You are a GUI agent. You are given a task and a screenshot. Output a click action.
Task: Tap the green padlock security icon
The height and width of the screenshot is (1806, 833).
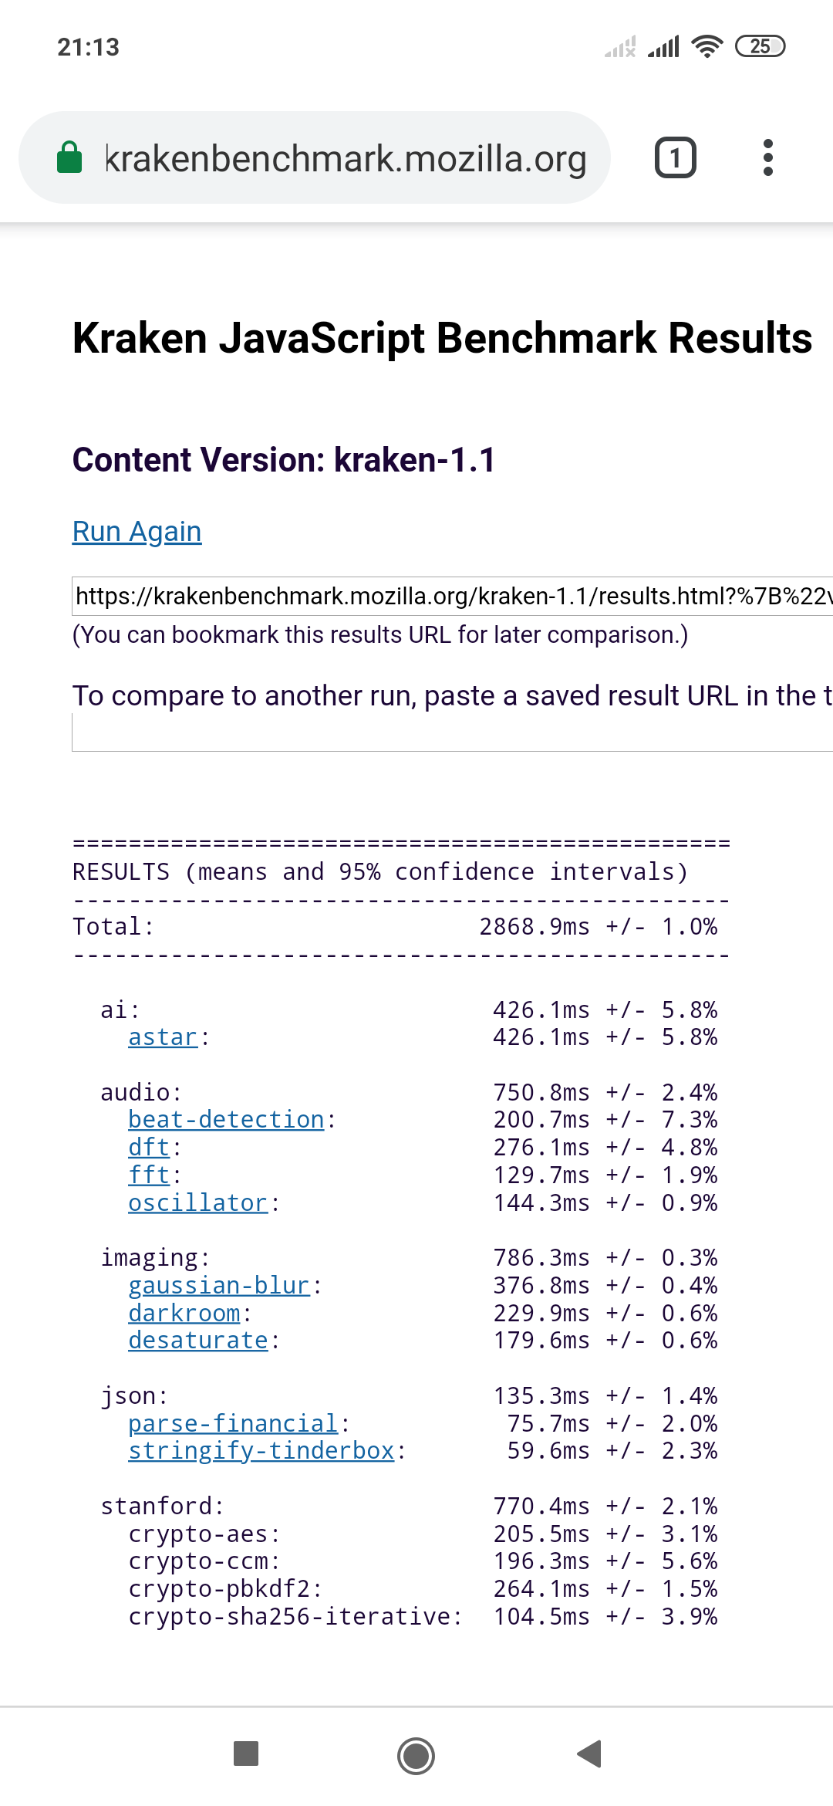tap(70, 157)
